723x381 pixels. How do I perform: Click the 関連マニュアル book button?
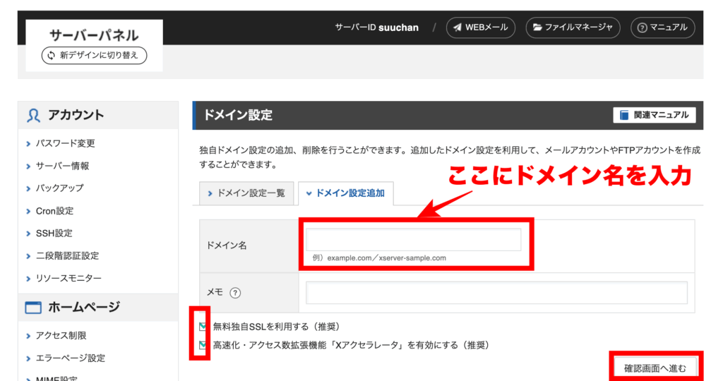tap(655, 115)
